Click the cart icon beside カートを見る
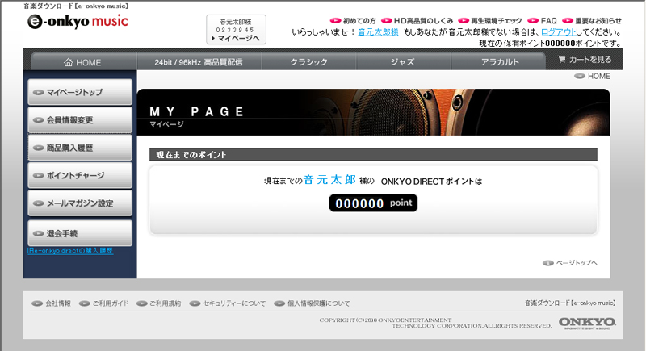The width and height of the screenshot is (646, 351). tap(561, 59)
